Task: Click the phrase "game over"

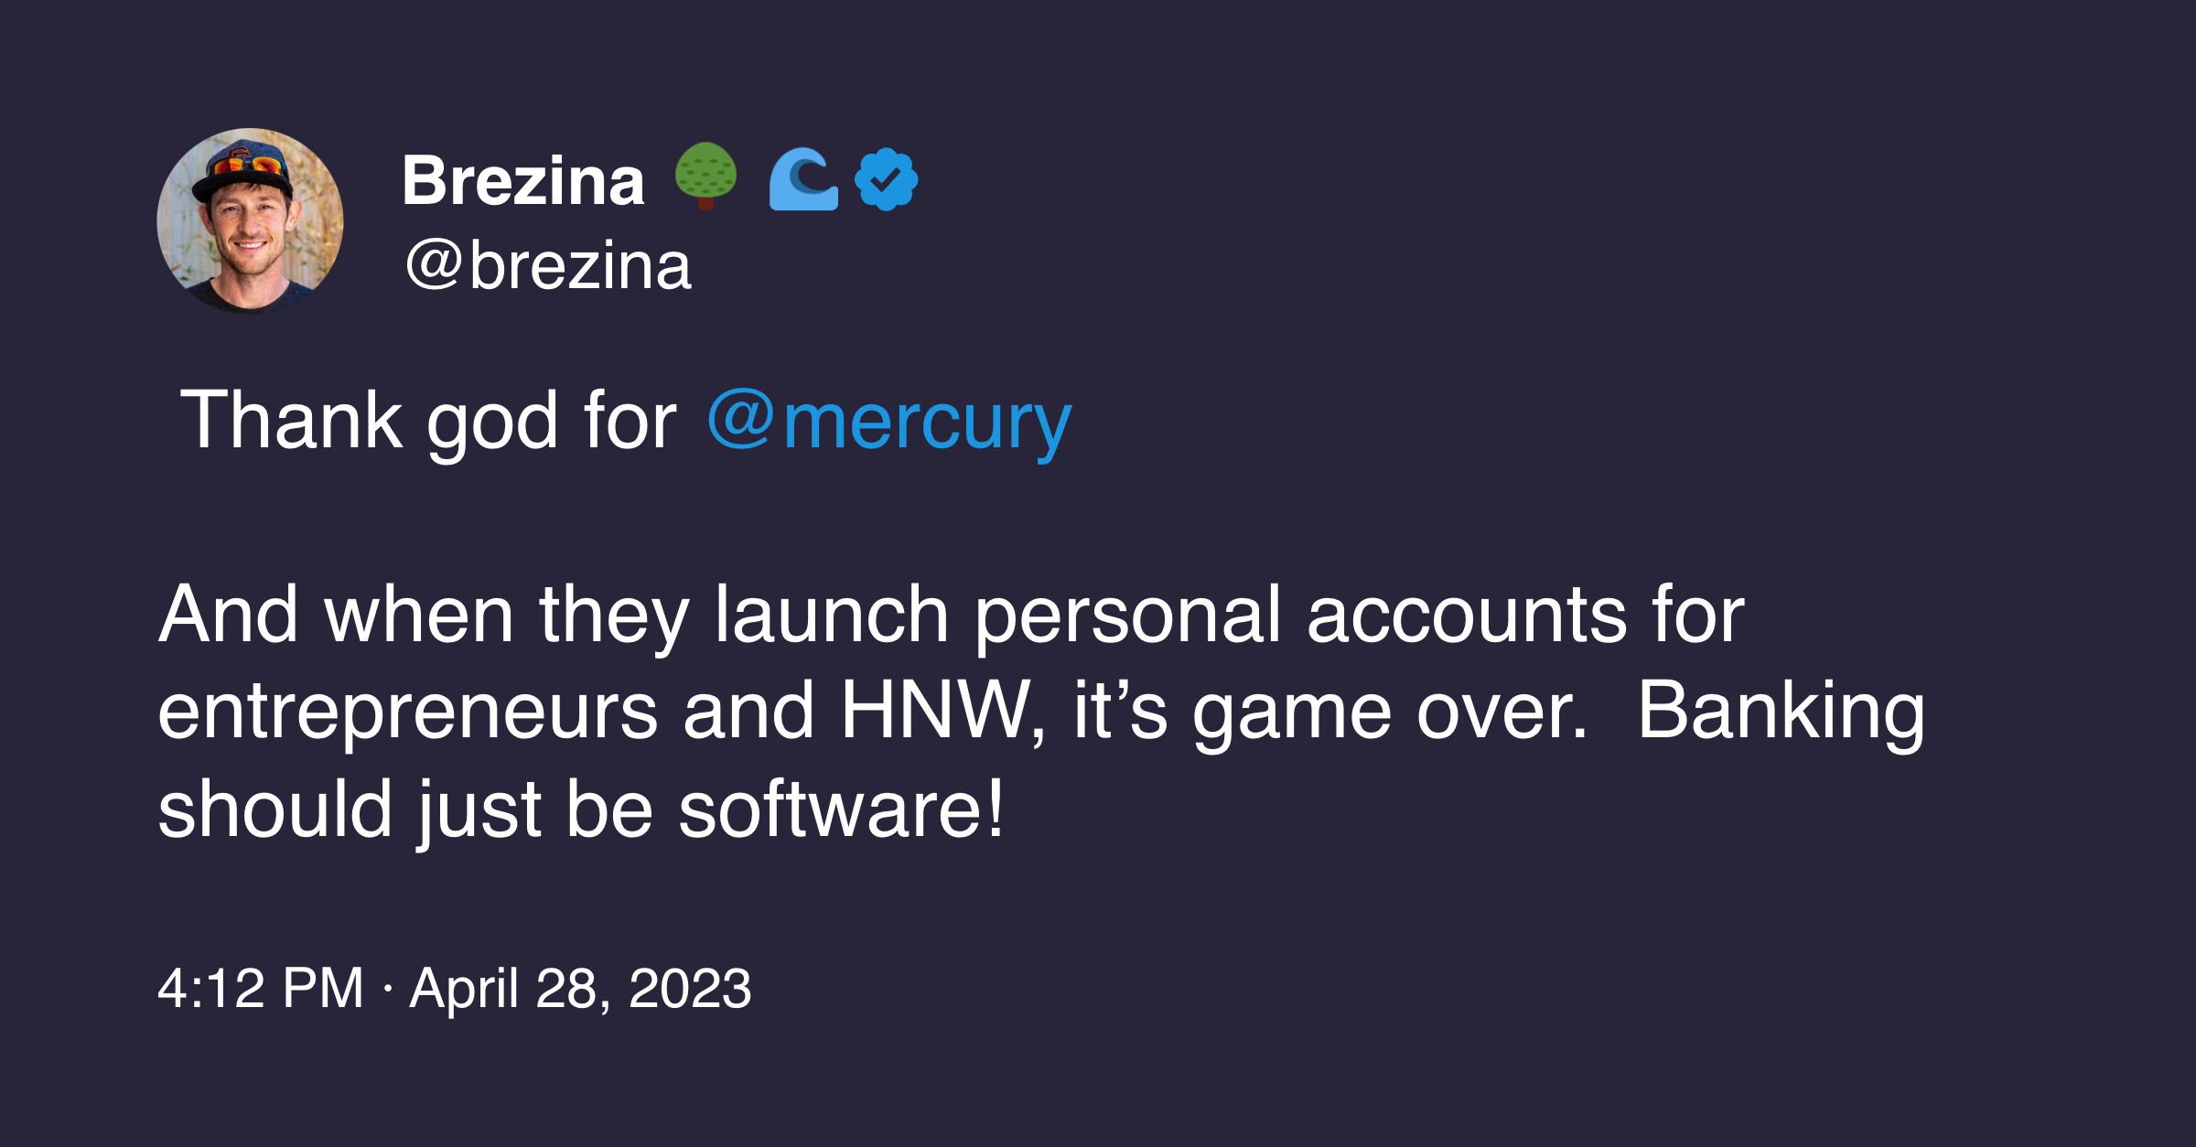Action: coord(1387,712)
